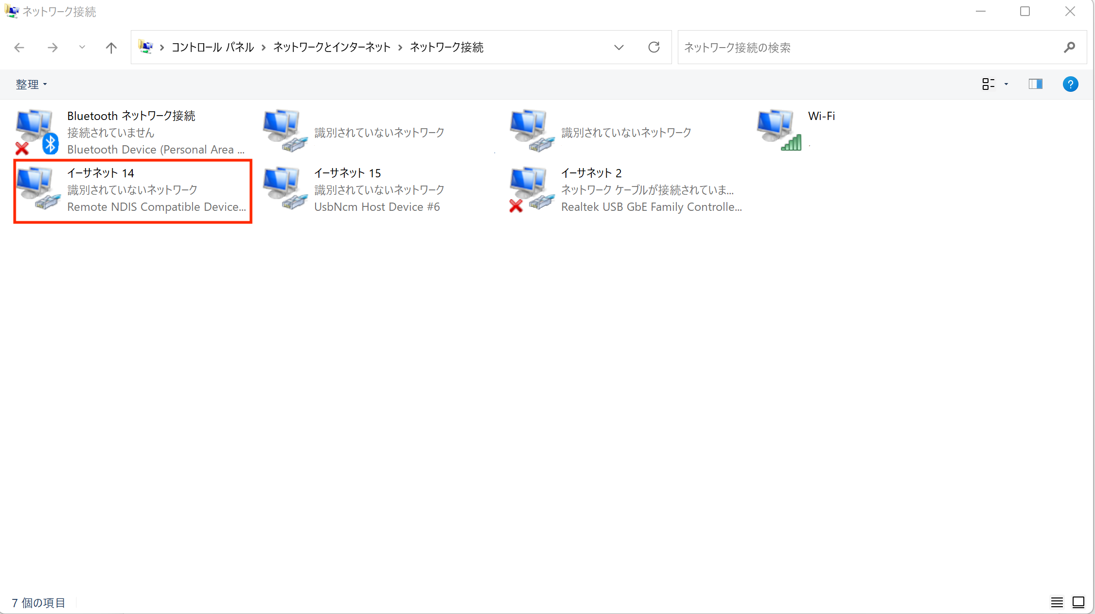Open ネットワークとインターネット breadcrumb item
The width and height of the screenshot is (1095, 614).
pos(331,47)
